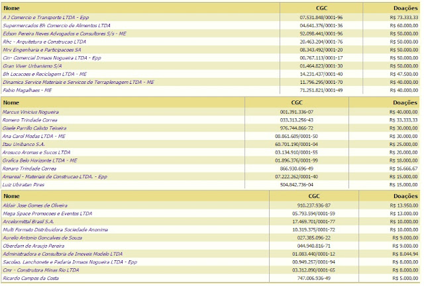Select CPF 747.006.936-49
The image size is (424, 286).
tap(313, 278)
